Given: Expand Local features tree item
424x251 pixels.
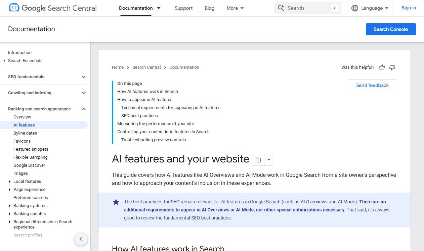Looking at the screenshot, I should coord(10,182).
